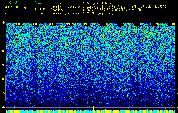Click the 1304 time marker

70,24
